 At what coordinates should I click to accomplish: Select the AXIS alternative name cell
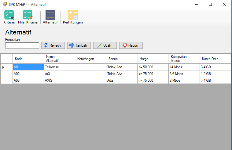point(59,80)
